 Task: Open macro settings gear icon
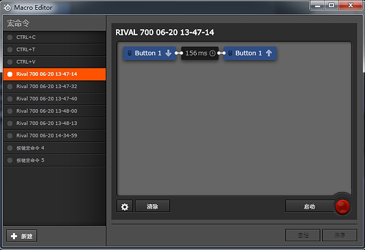[125, 207]
